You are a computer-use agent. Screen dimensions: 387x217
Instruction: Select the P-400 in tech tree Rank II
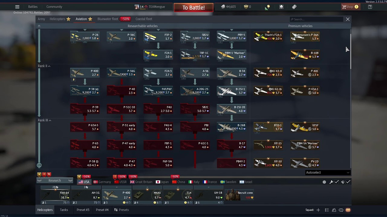85,73
